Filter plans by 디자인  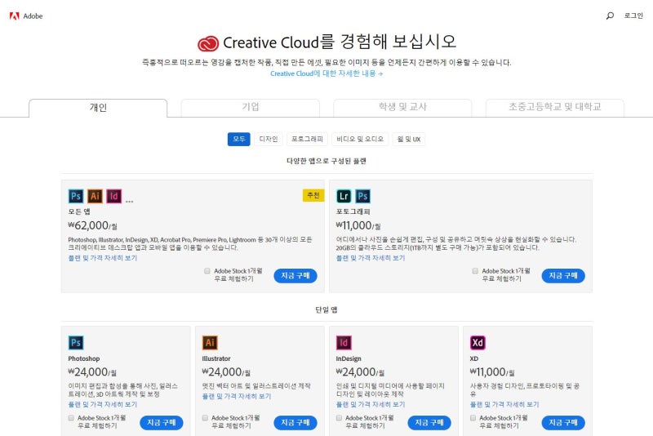point(269,139)
